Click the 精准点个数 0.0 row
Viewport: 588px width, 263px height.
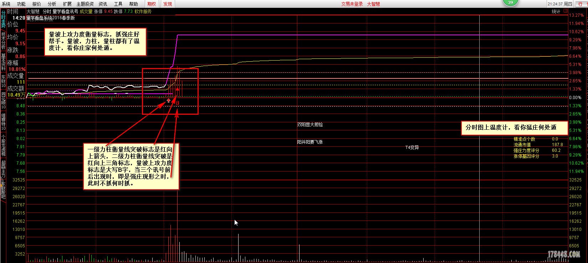(536, 139)
